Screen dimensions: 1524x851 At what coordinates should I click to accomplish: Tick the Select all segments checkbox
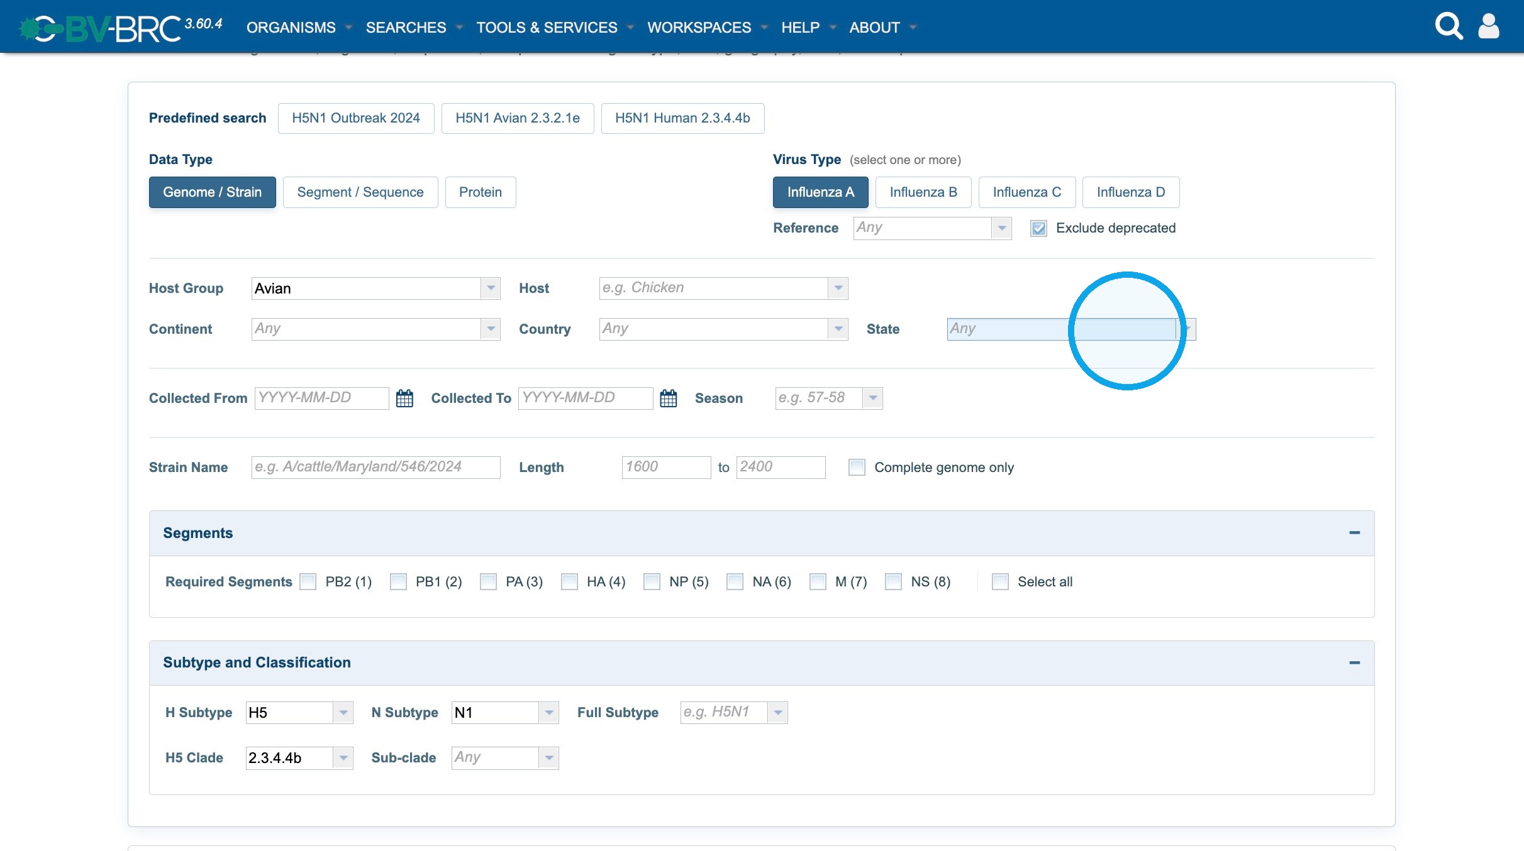[x=1000, y=582]
